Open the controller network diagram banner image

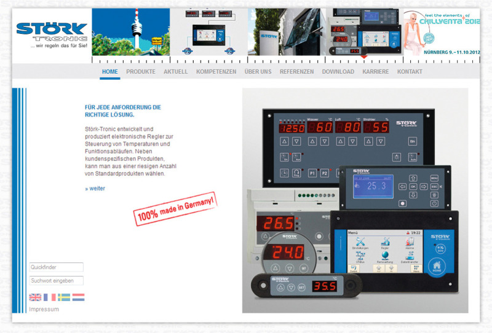[x=209, y=32]
